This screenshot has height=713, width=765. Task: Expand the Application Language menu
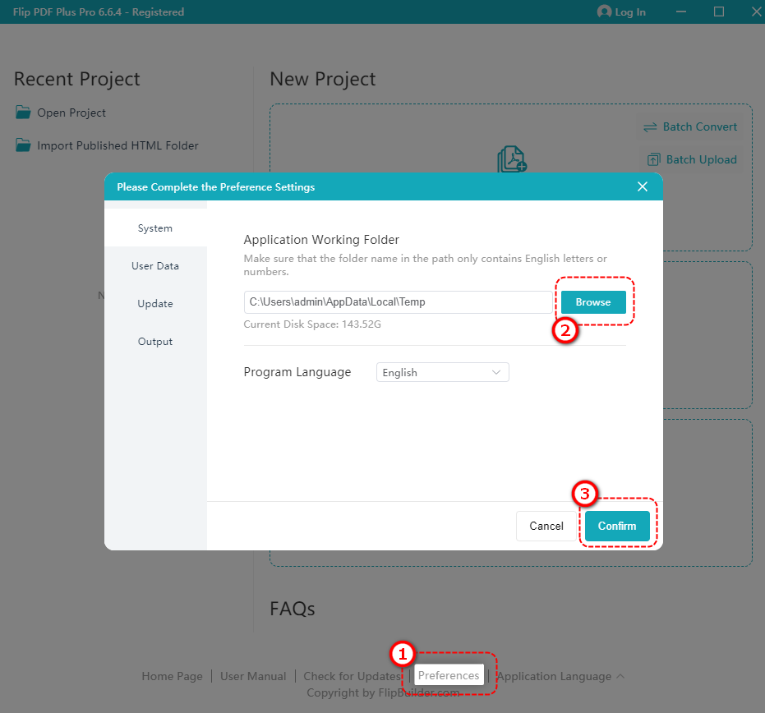(x=560, y=676)
